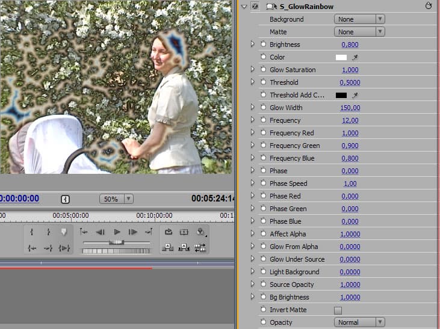Step back one frame

pos(101,232)
